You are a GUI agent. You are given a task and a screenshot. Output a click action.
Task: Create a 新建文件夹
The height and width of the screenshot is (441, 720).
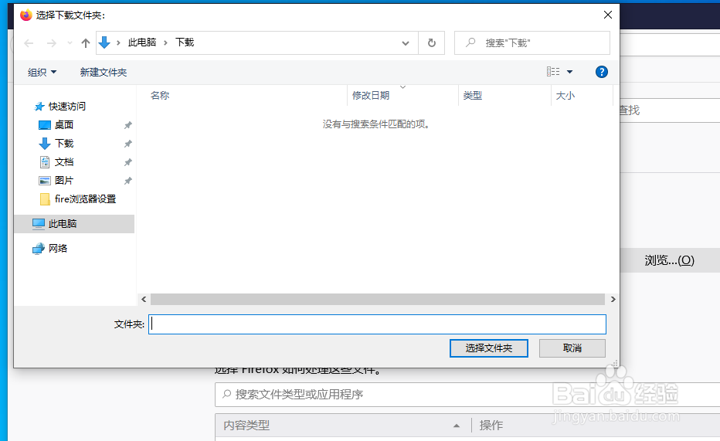pyautogui.click(x=104, y=72)
